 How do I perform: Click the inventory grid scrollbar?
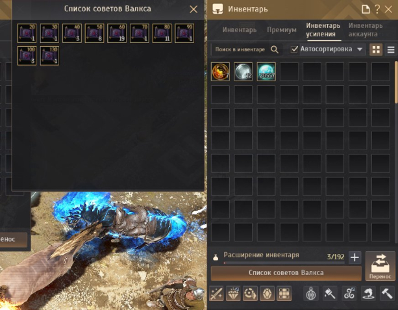[395, 82]
